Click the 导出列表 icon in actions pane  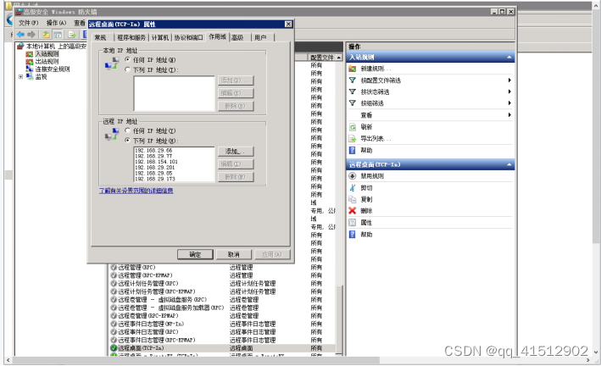(353, 138)
